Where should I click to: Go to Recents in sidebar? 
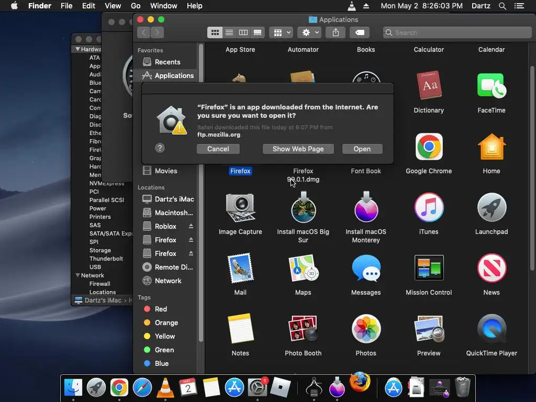pyautogui.click(x=165, y=62)
